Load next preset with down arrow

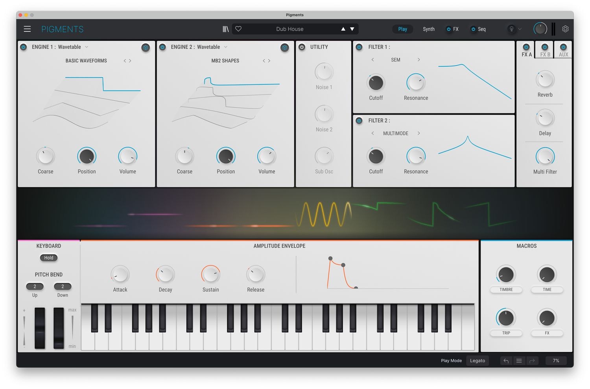[352, 29]
